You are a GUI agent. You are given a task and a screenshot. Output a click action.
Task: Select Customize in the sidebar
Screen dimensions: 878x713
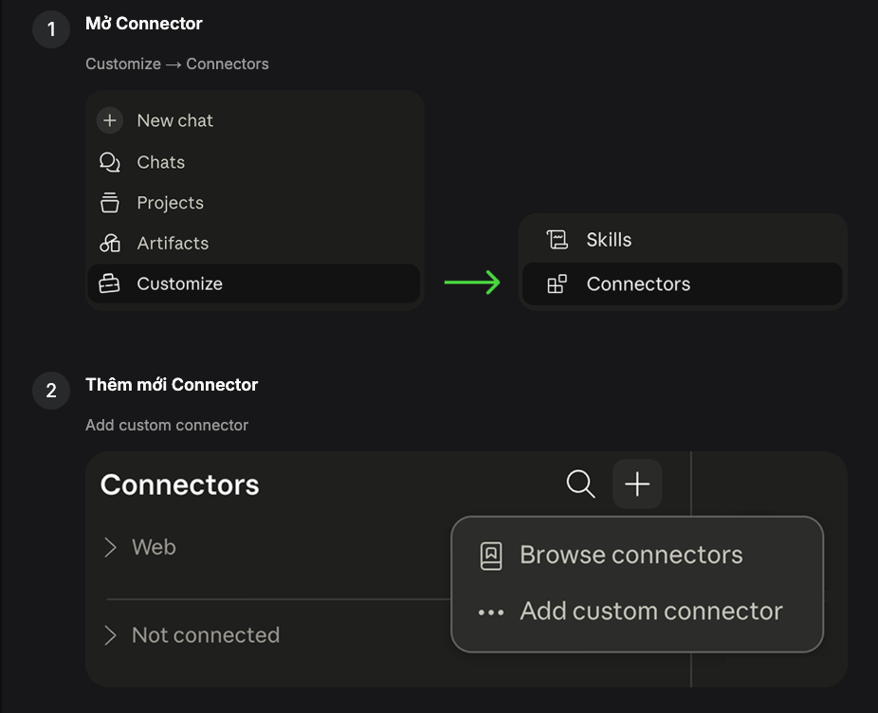click(254, 283)
